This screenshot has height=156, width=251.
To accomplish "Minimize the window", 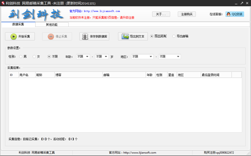I will pos(236,3).
